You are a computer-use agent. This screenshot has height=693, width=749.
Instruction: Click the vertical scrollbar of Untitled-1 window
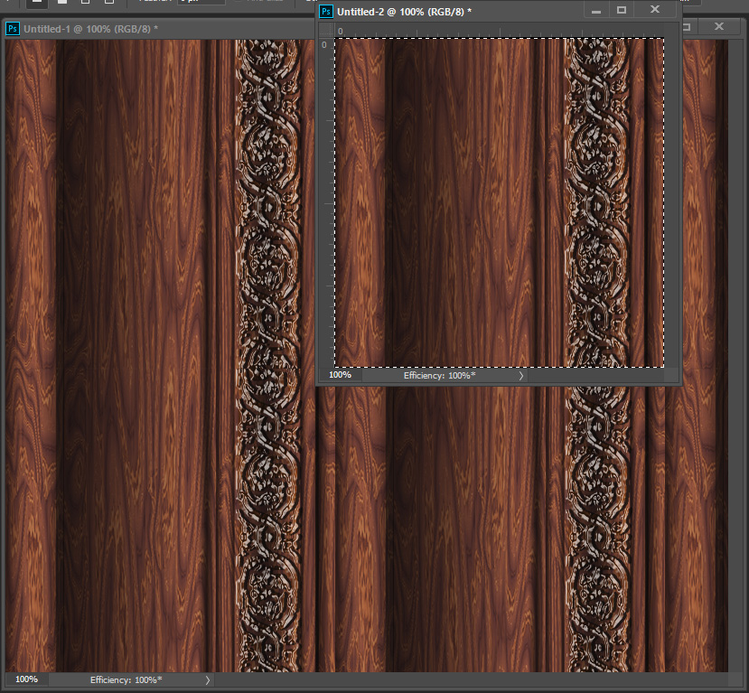(x=736, y=361)
